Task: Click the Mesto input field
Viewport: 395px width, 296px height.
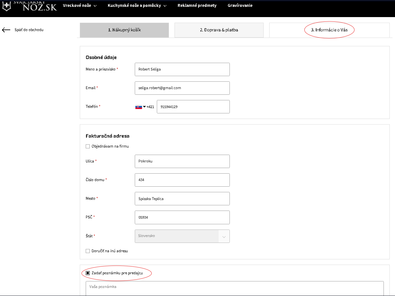Action: point(182,198)
